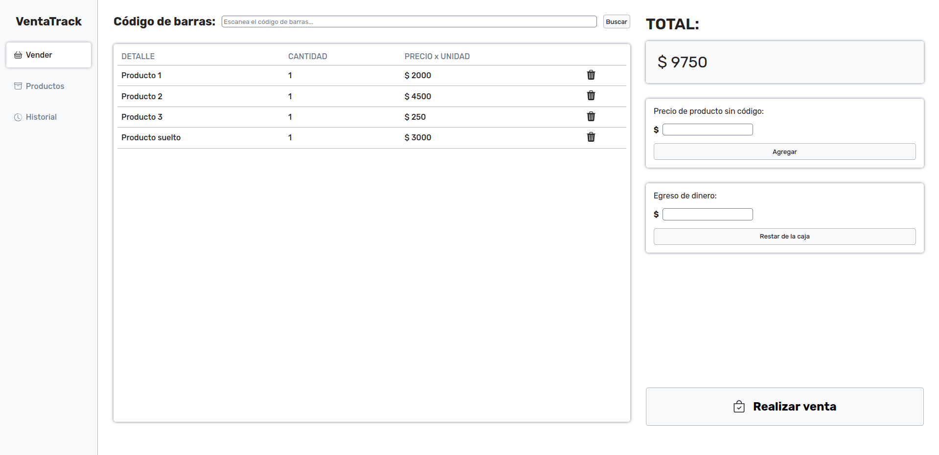Click the clock icon beside Historial

point(18,117)
